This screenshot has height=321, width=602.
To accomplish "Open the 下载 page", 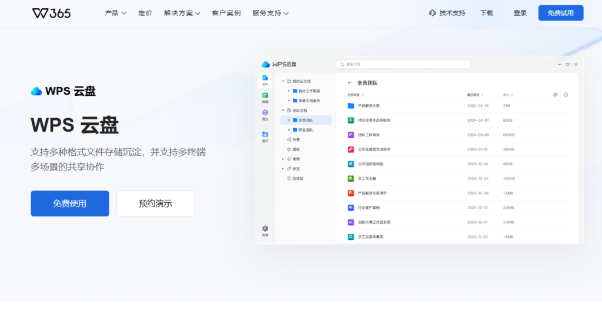I will point(486,13).
